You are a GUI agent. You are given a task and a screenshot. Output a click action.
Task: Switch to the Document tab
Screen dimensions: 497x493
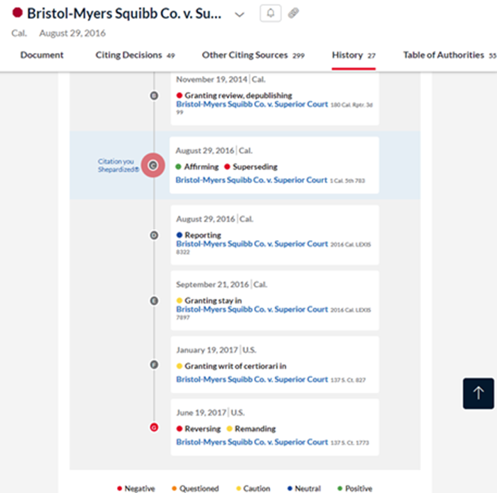(x=42, y=55)
